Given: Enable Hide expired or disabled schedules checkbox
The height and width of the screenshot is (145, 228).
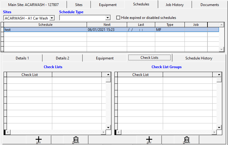Looking at the screenshot, I should pos(118,18).
